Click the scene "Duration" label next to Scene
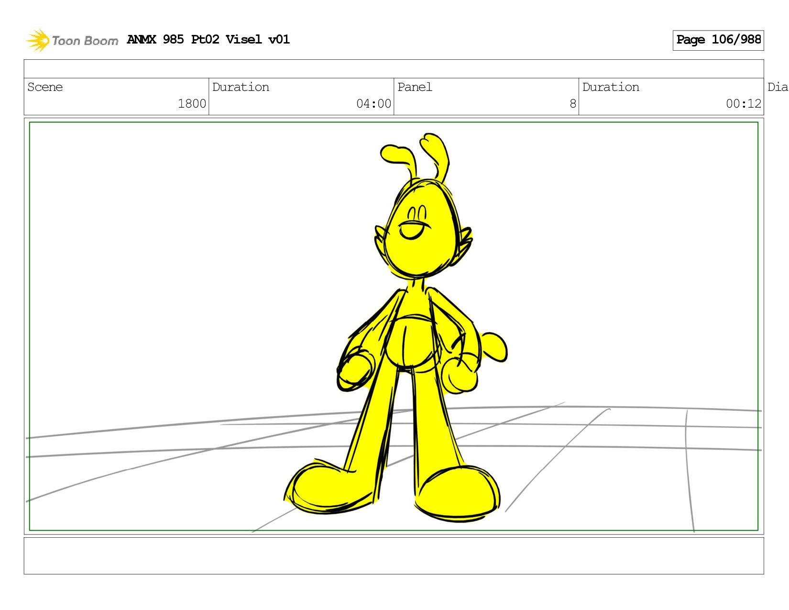This screenshot has height=610, width=789. (x=241, y=87)
